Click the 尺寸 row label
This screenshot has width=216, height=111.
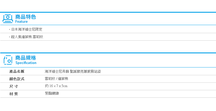click(14, 86)
